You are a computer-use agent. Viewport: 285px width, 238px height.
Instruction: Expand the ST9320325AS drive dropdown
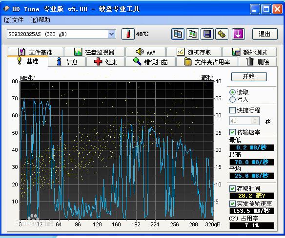[111, 34]
